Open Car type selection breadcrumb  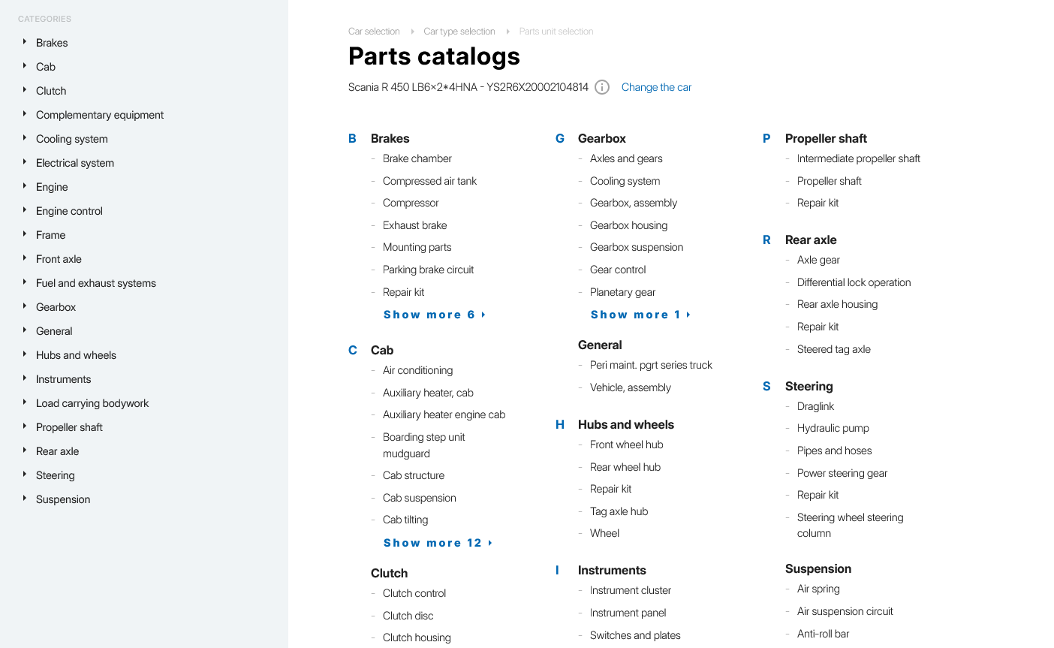[459, 32]
